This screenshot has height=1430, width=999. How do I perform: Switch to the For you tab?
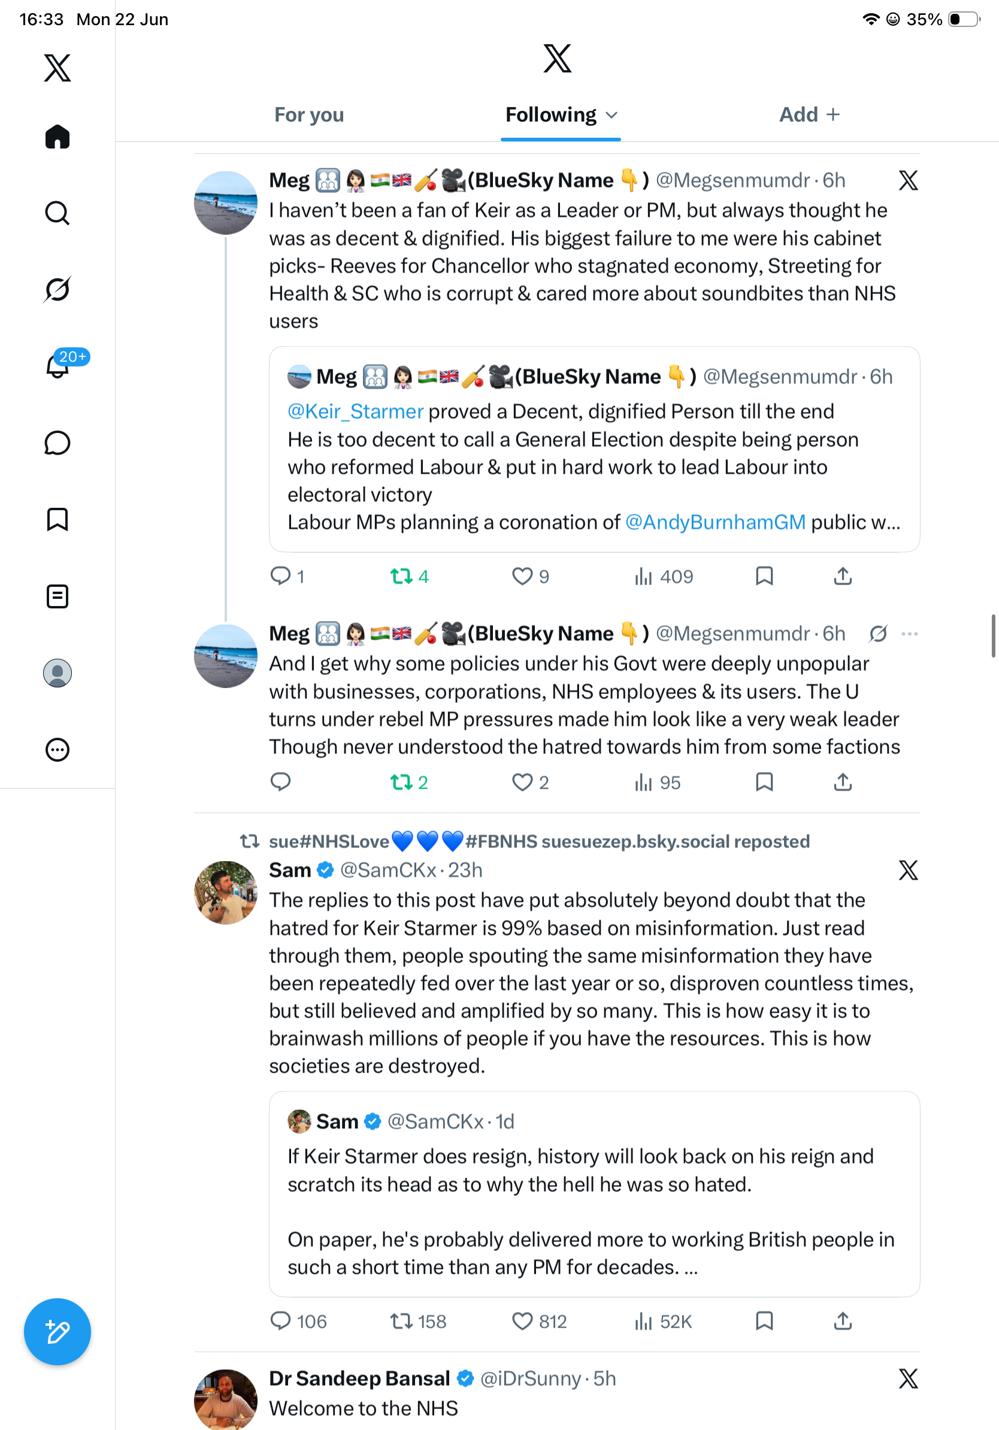(x=309, y=114)
